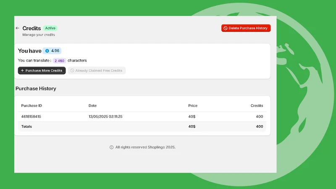Click the Purchase ID column header
Viewport: 336px width, 189px height.
(31, 106)
